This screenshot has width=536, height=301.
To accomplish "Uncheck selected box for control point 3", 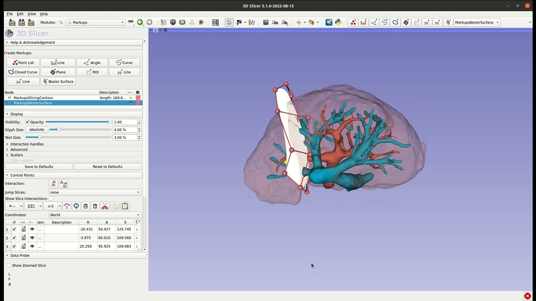I will pos(14,246).
